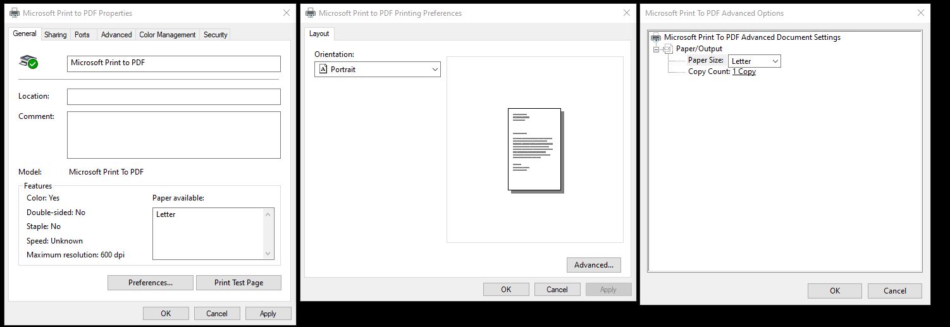Click the printer icon in Printing Preferences title bar
Image resolution: width=950 pixels, height=327 pixels.
pyautogui.click(x=311, y=13)
